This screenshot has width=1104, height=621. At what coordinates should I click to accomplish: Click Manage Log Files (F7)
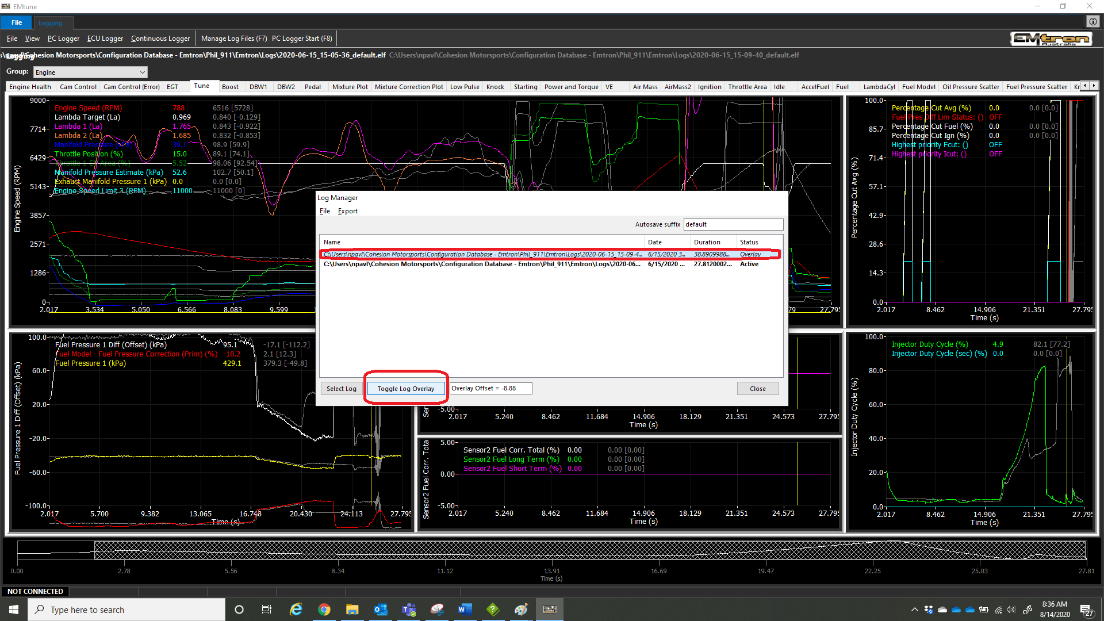click(234, 39)
